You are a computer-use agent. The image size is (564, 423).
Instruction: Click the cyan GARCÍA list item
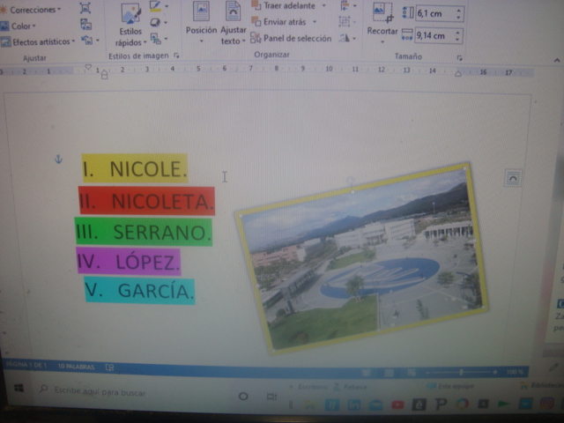(x=140, y=291)
